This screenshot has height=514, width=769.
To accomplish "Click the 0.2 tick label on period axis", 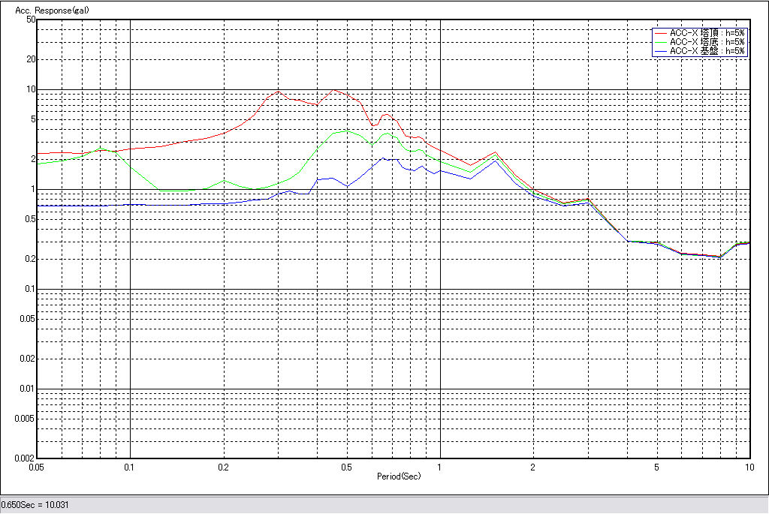I will 224,467.
